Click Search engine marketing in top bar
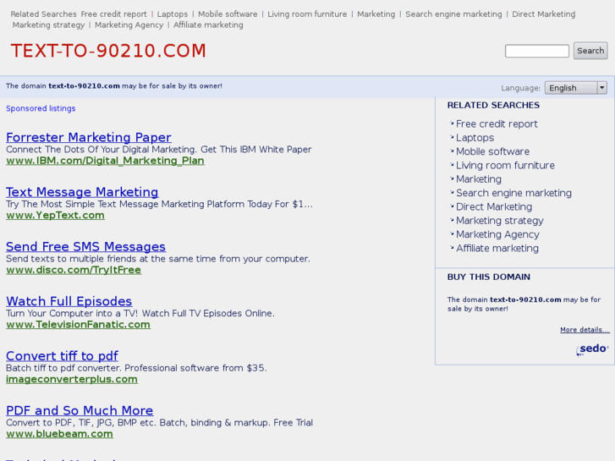The image size is (615, 461). coord(453,14)
